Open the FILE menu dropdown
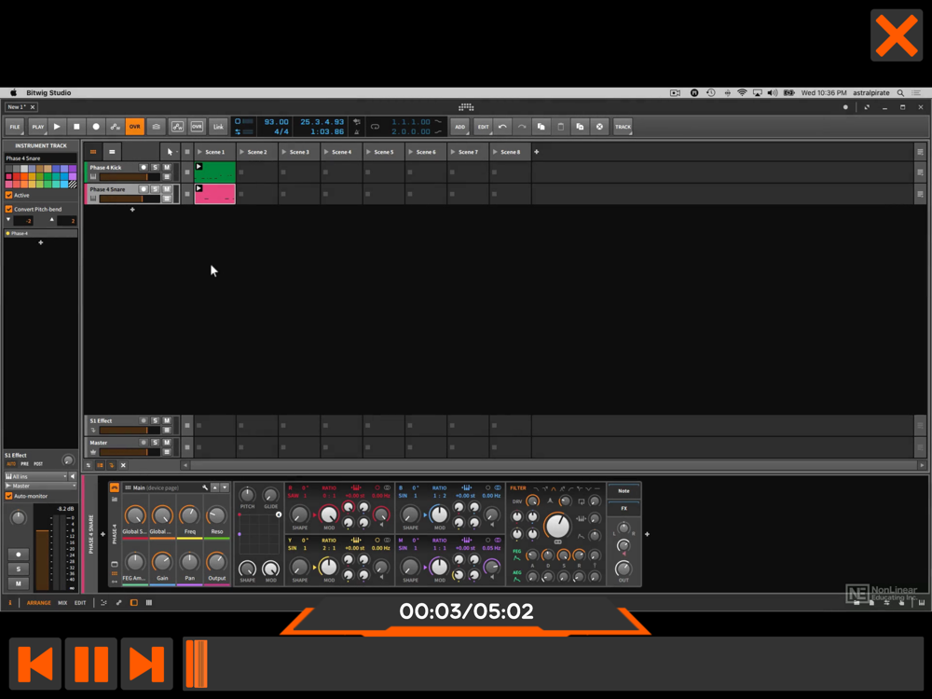 15,127
